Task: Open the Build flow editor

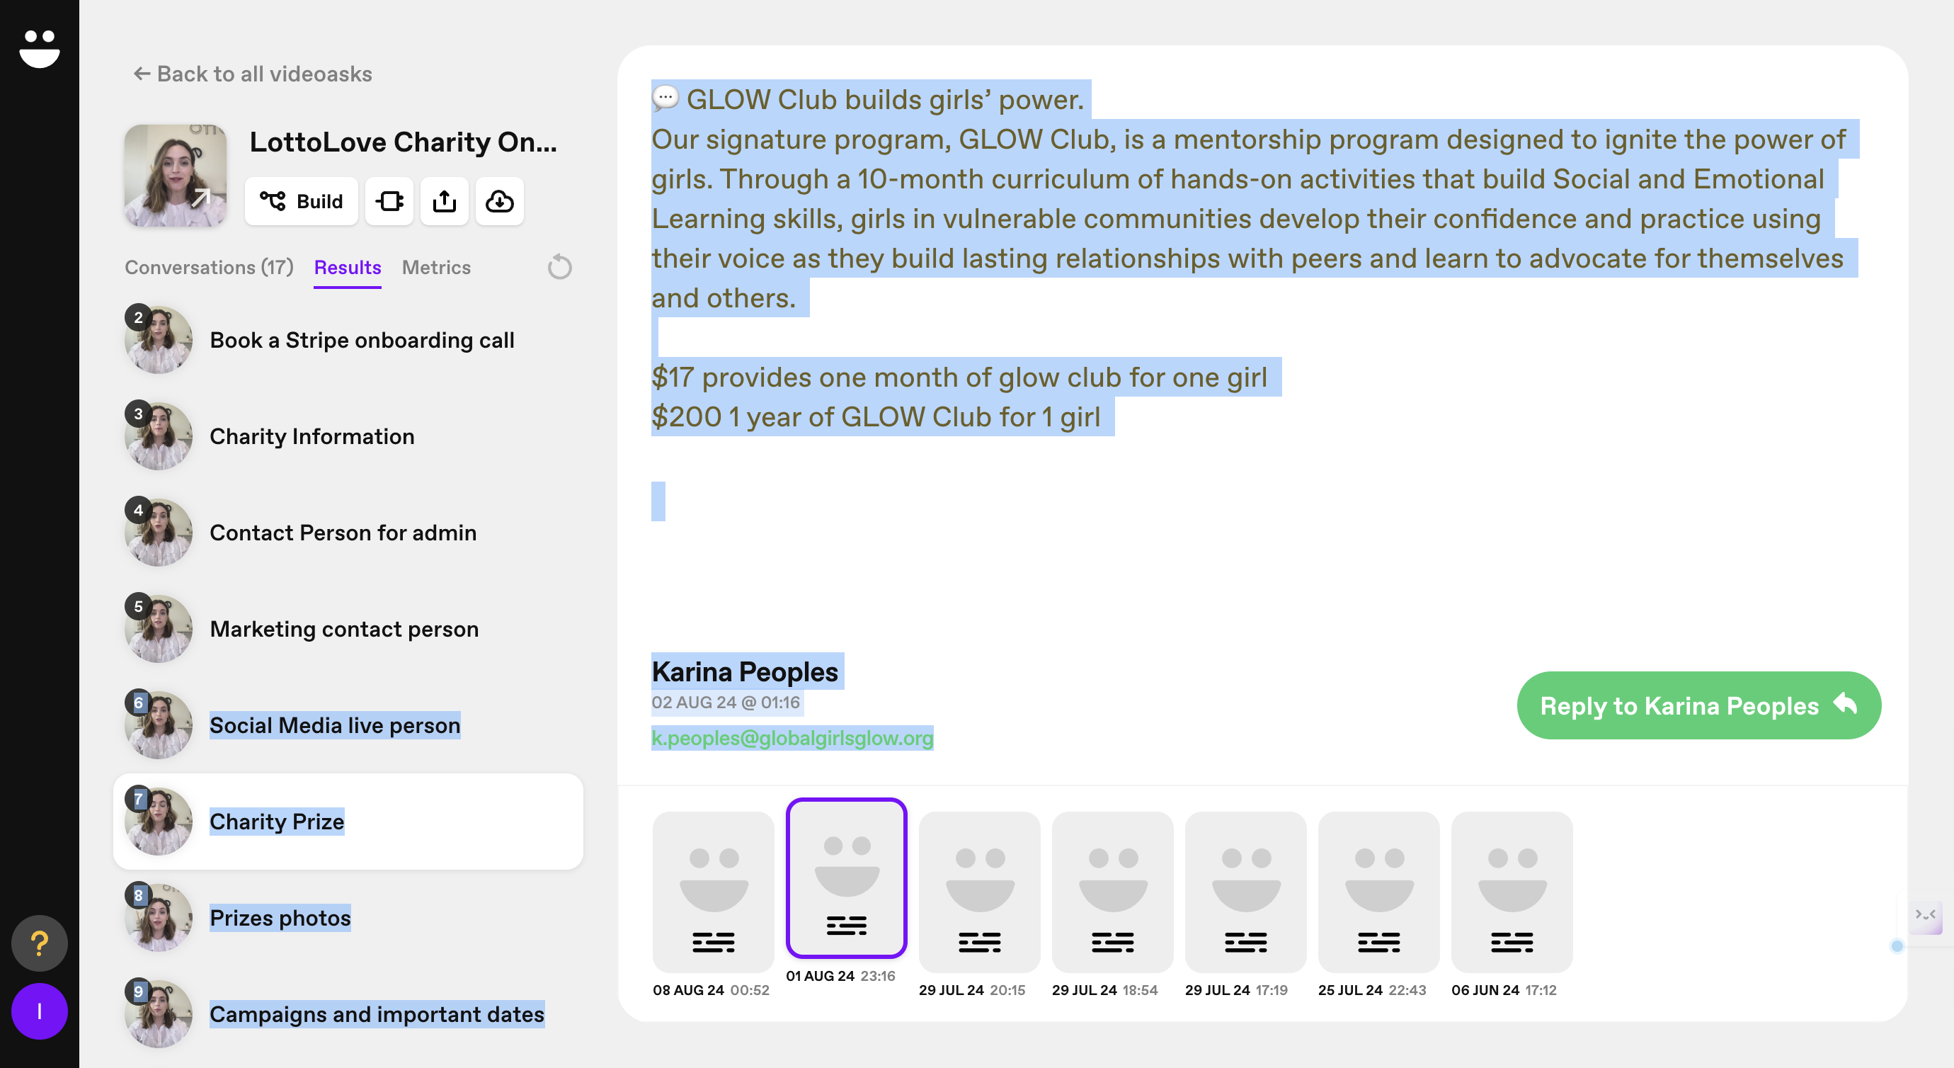Action: point(301,201)
